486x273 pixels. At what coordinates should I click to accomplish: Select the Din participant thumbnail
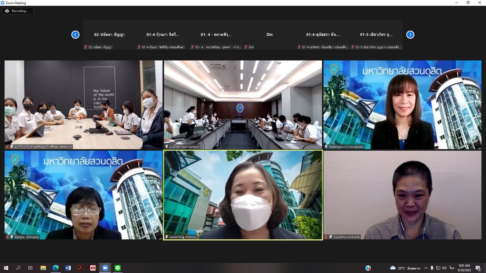tap(269, 35)
